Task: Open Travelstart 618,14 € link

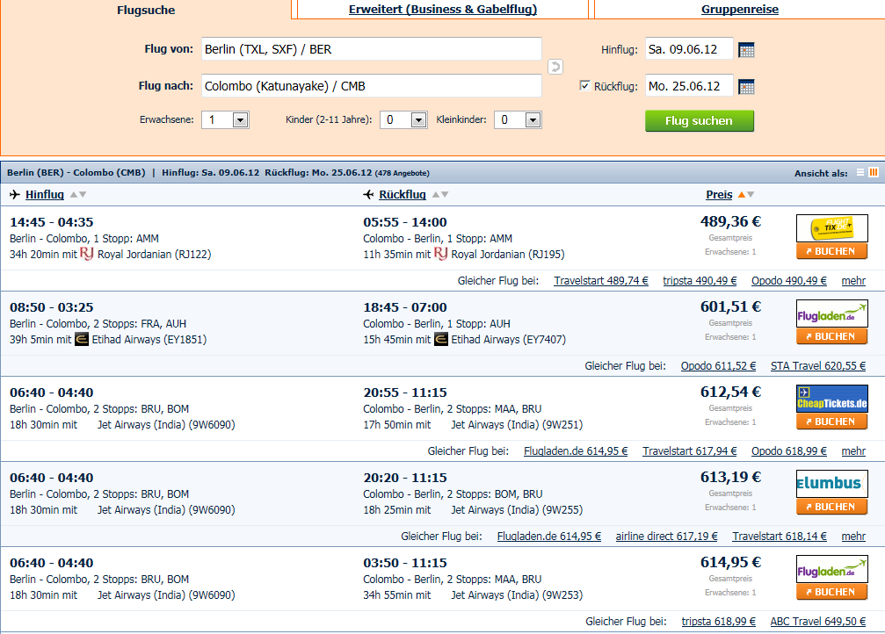Action: [780, 536]
